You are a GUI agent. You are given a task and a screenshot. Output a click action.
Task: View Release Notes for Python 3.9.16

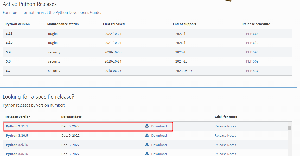225,145
